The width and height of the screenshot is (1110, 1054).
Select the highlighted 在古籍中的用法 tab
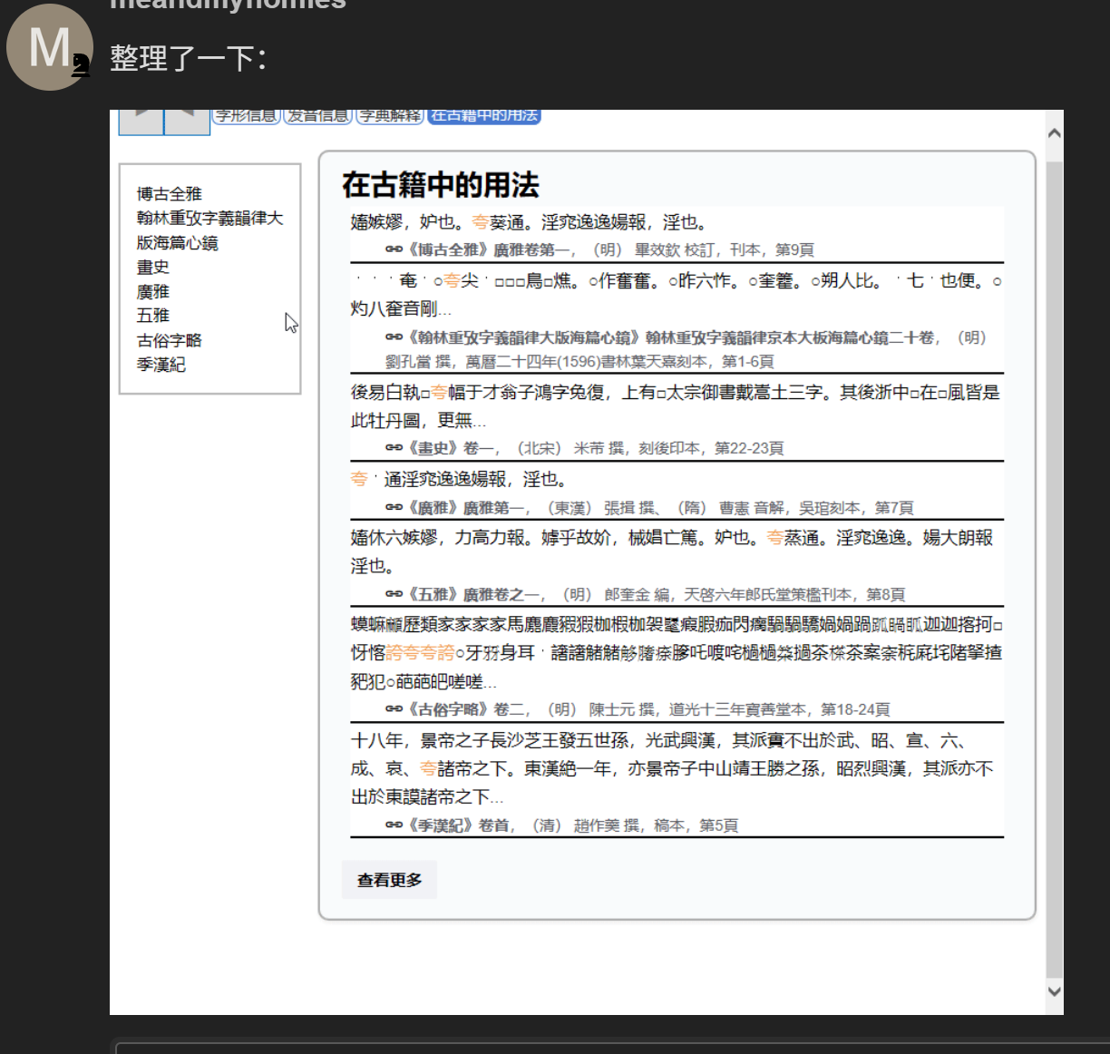[x=484, y=116]
